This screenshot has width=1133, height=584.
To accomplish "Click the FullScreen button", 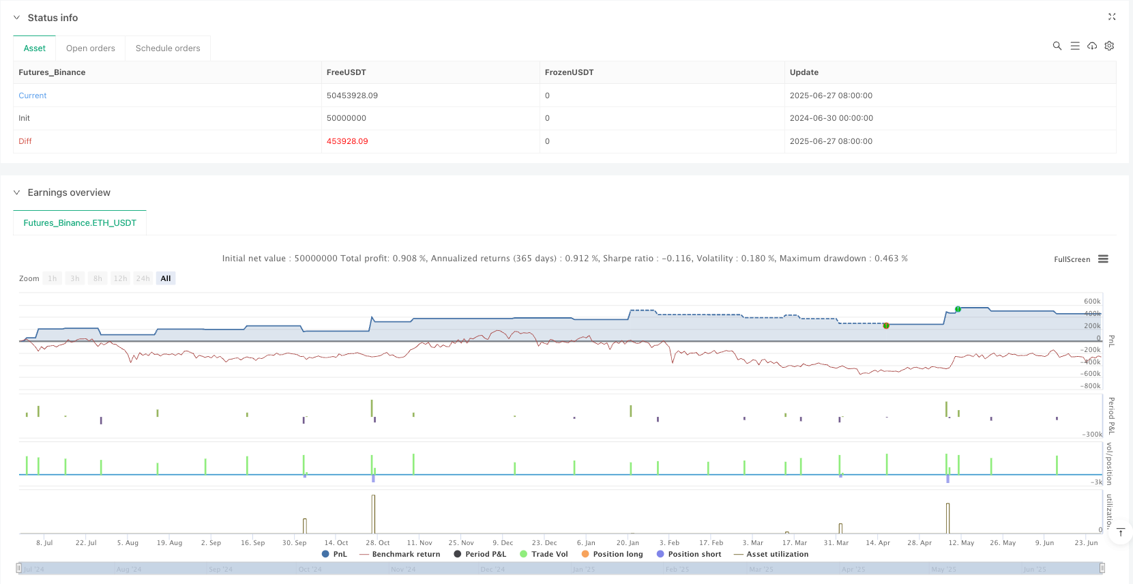I will [x=1072, y=259].
